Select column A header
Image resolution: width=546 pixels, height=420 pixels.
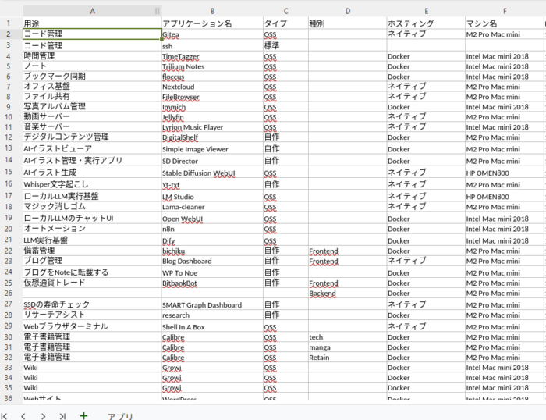pyautogui.click(x=91, y=11)
